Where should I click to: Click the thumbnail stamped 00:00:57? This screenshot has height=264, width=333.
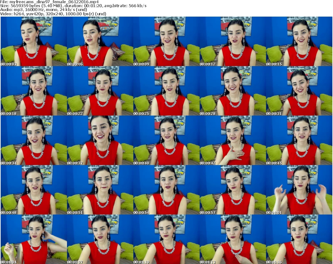233,190
